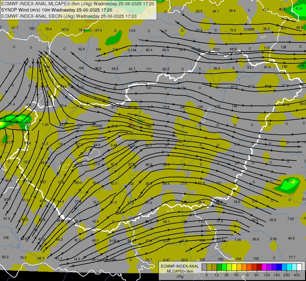This screenshot has height=281, width=306.
Task: Click the map value 188
Action: (81, 68)
